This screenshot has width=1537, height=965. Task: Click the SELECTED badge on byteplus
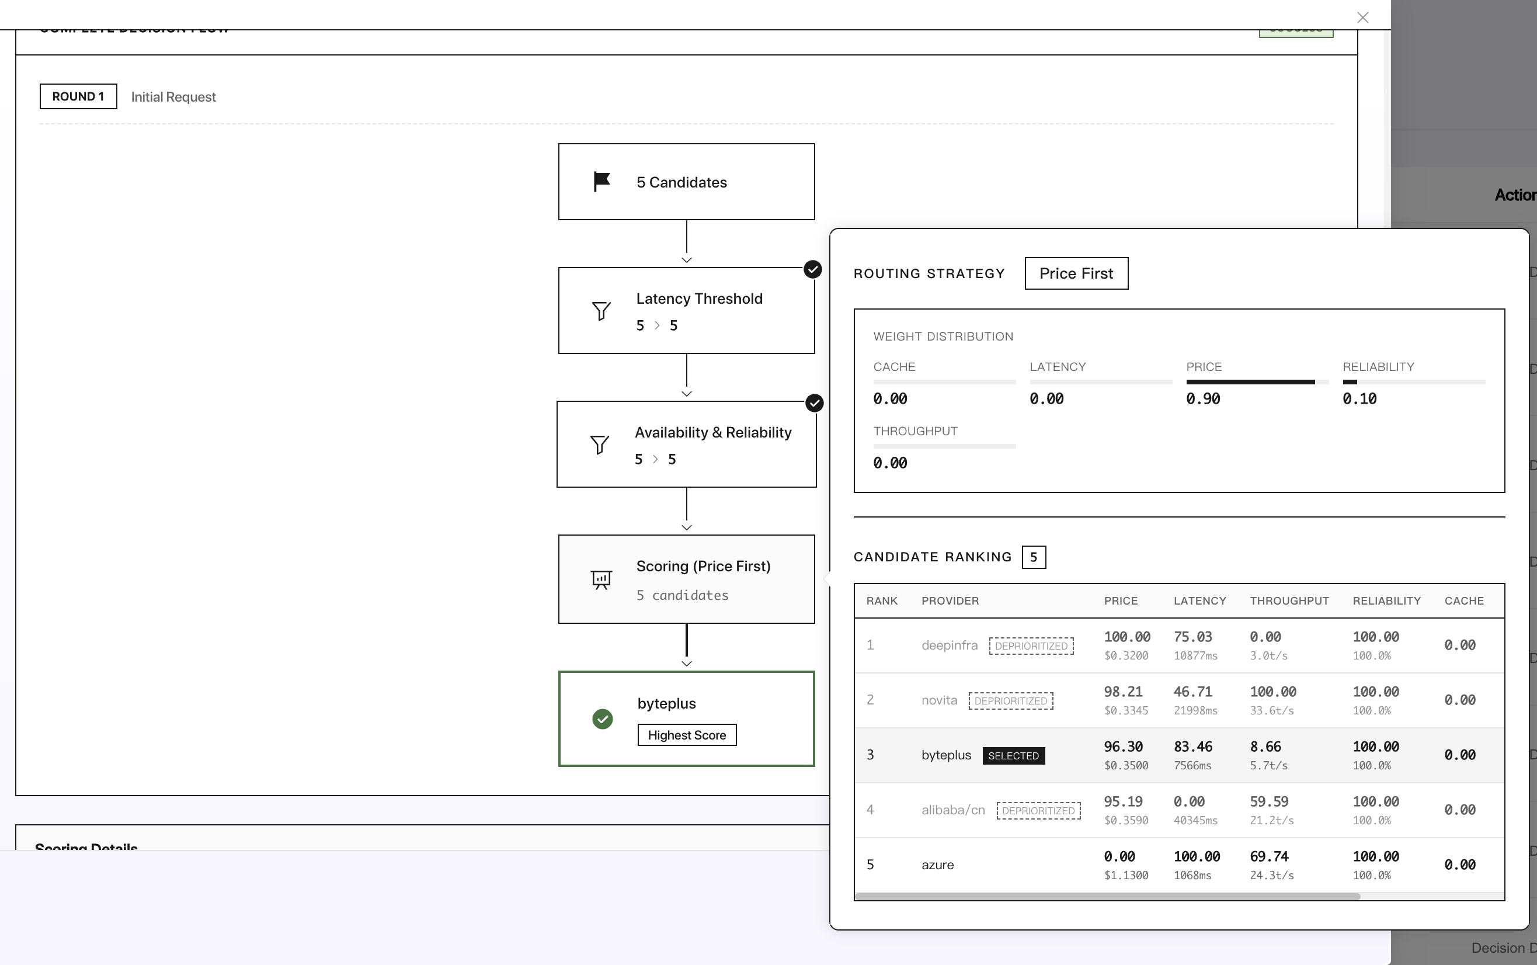point(1013,756)
